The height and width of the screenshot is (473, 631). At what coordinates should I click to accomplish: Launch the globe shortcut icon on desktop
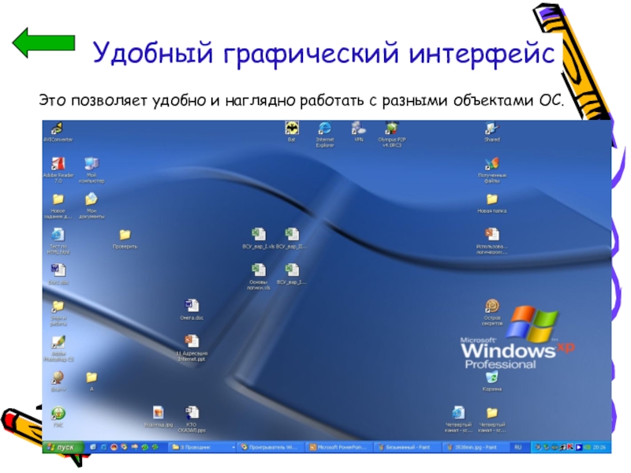pos(58,382)
